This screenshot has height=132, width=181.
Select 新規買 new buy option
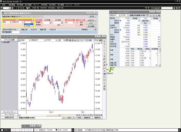(x=37, y=22)
